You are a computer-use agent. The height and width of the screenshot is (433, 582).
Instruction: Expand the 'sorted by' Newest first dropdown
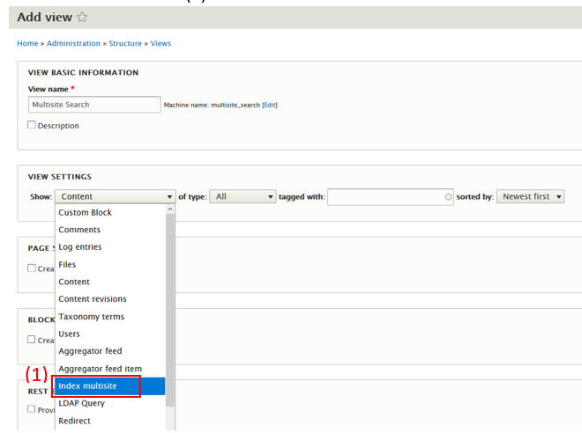[x=530, y=197]
